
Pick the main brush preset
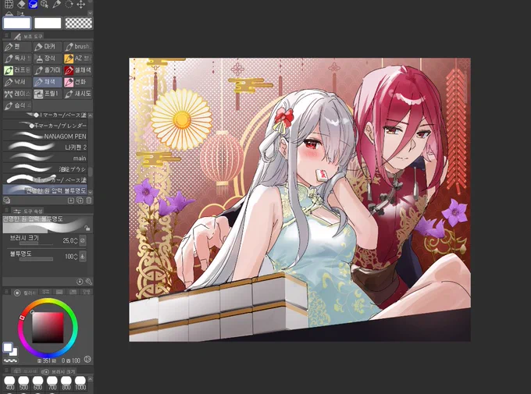coord(45,158)
